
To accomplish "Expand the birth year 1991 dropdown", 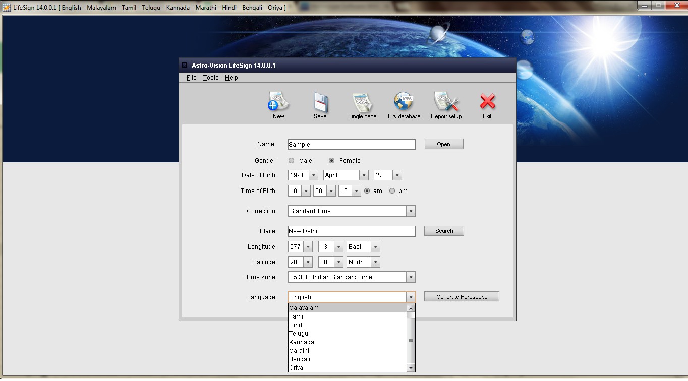I will tap(313, 175).
